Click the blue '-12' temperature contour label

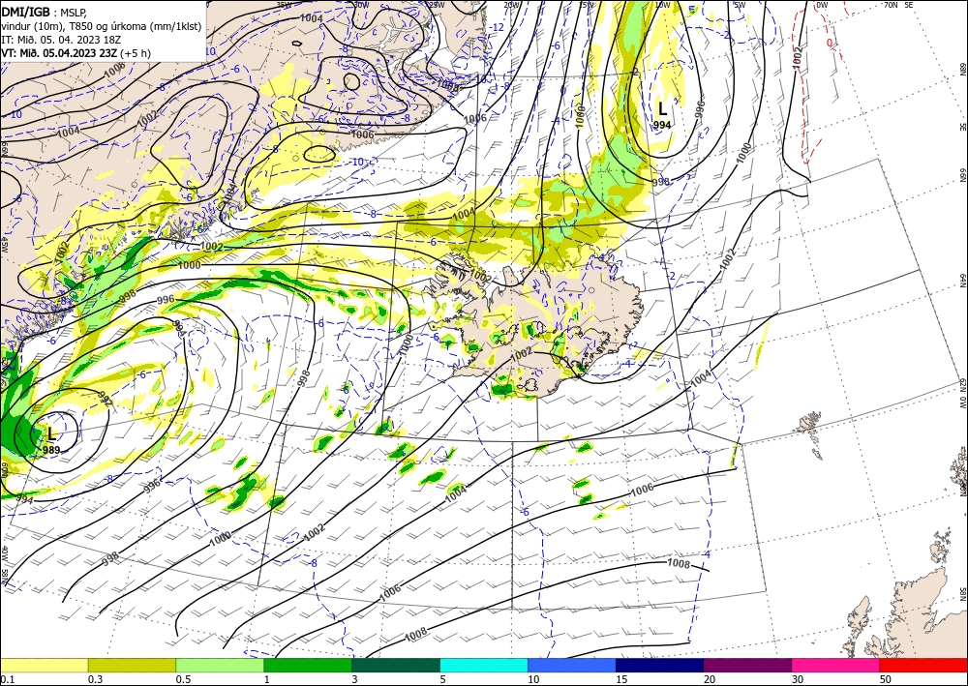pos(497,28)
